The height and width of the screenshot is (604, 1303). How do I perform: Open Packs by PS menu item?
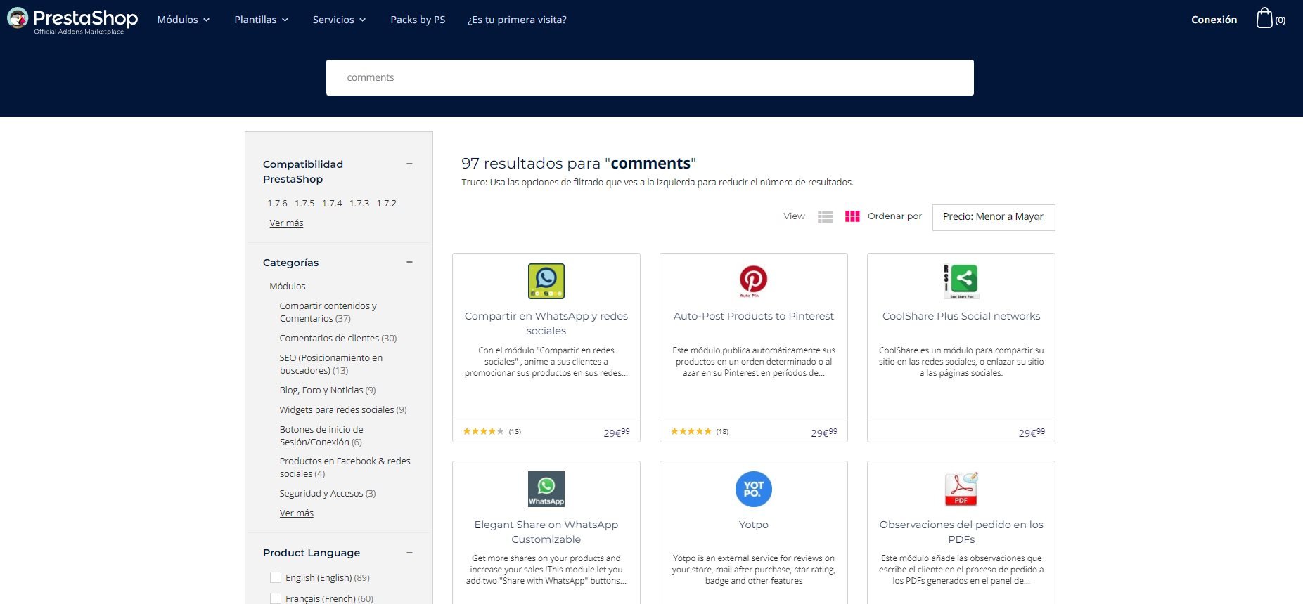coord(418,20)
